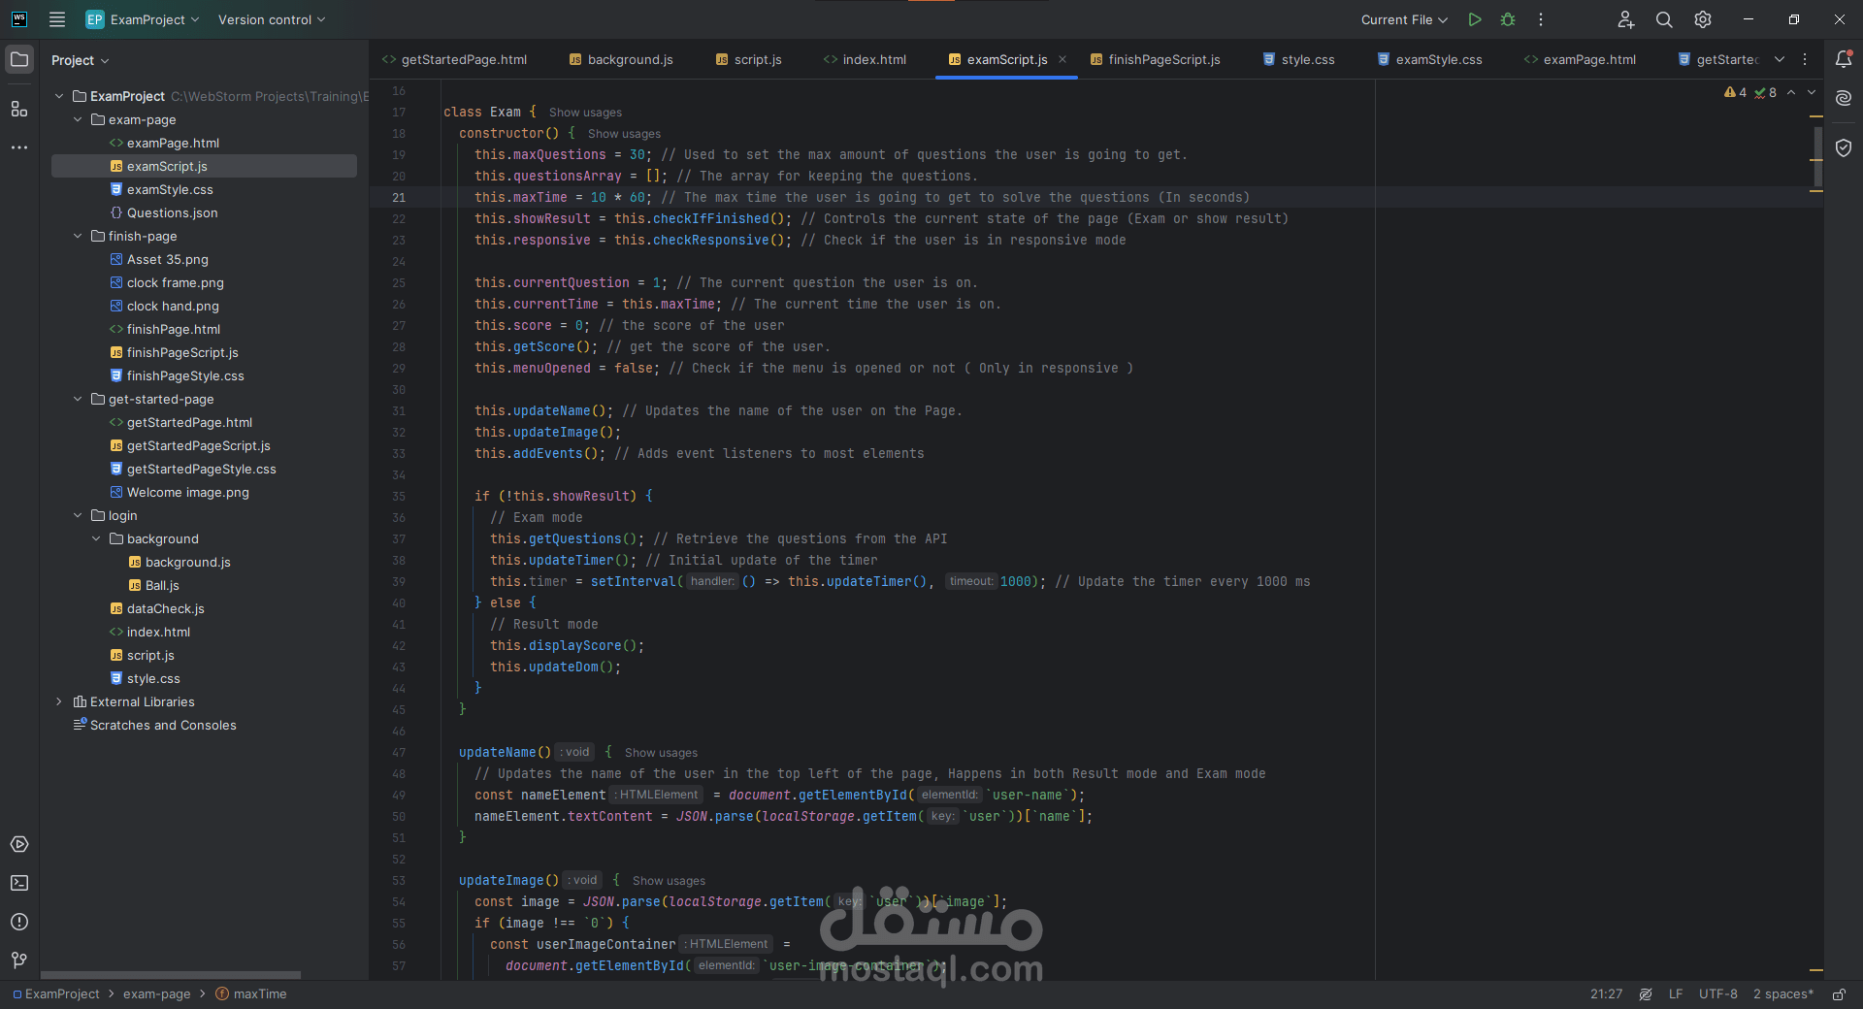Click maxTime breadcrumb in status bar
1863x1009 pixels.
[251, 994]
